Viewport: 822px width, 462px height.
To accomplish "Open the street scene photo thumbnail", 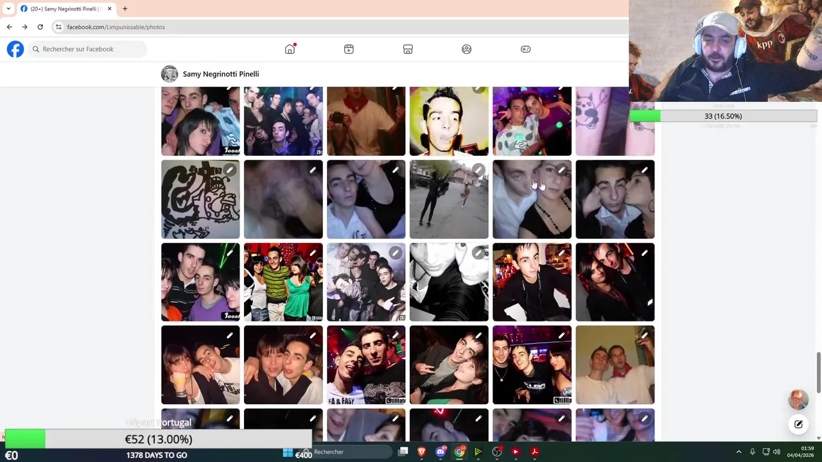I will (x=449, y=199).
